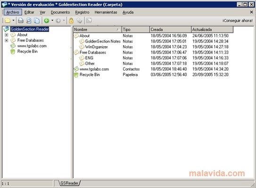Click the Free Databases folder icon in list

[x=76, y=52]
